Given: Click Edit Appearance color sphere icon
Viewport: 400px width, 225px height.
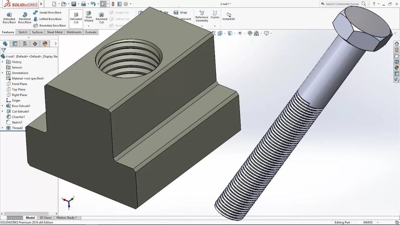Looking at the screenshot, I should pos(250,33).
